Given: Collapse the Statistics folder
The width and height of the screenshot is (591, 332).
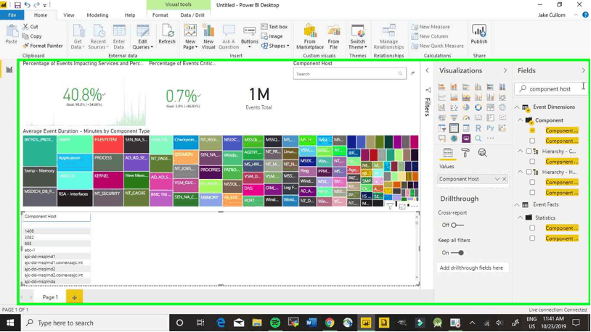Looking at the screenshot, I should (521, 217).
